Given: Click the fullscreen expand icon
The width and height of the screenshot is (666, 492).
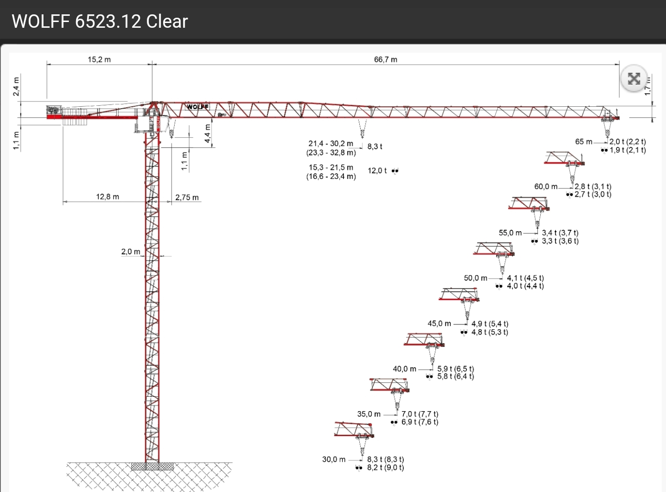Looking at the screenshot, I should coord(634,78).
